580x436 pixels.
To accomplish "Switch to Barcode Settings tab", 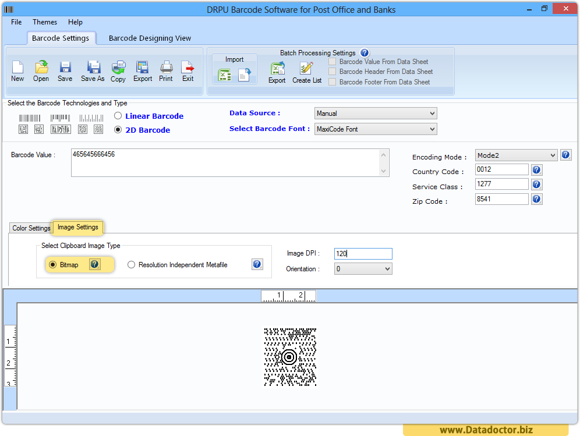I will (61, 38).
